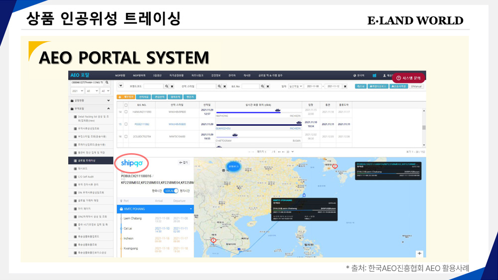Open the page size 30 dropdown
The image size is (498, 280).
pos(290,152)
